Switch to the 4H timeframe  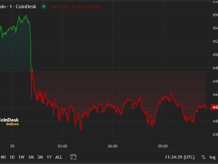[x=3, y=157]
